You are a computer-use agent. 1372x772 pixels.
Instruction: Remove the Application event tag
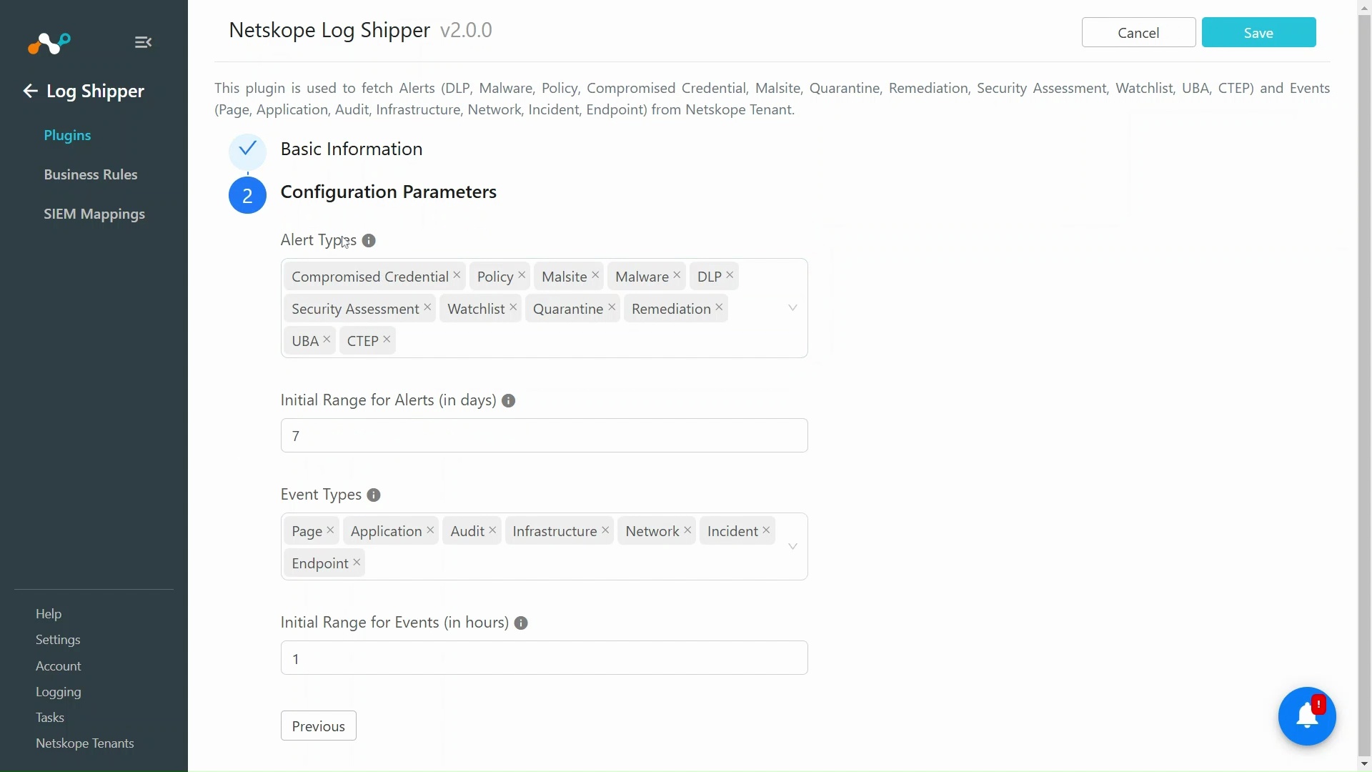(431, 530)
